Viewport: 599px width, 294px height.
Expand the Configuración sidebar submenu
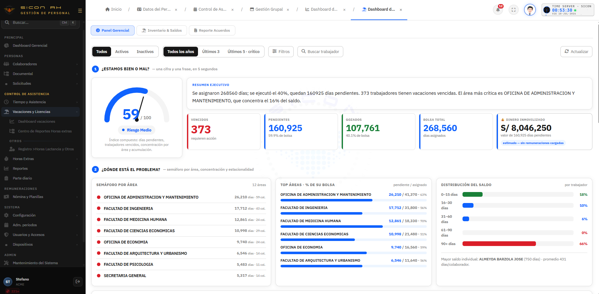click(77, 216)
